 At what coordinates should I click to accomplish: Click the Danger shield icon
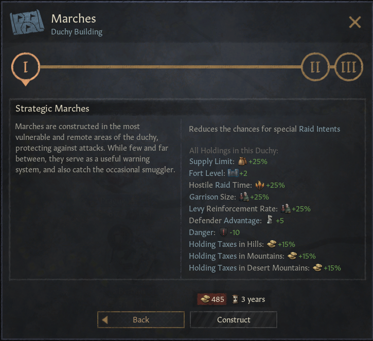pyautogui.click(x=223, y=232)
